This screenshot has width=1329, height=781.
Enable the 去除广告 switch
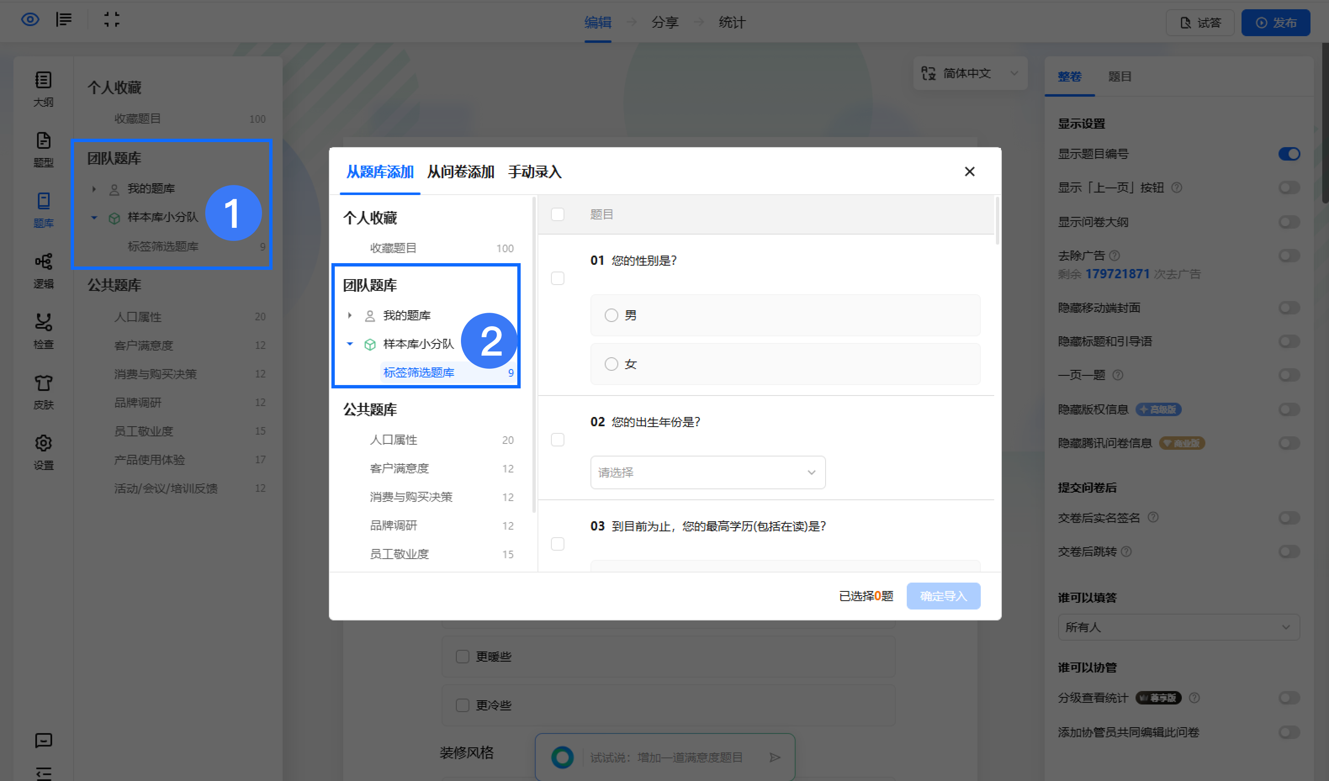[1289, 256]
